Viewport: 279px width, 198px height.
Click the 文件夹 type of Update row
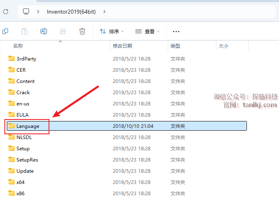pyautogui.click(x=178, y=171)
